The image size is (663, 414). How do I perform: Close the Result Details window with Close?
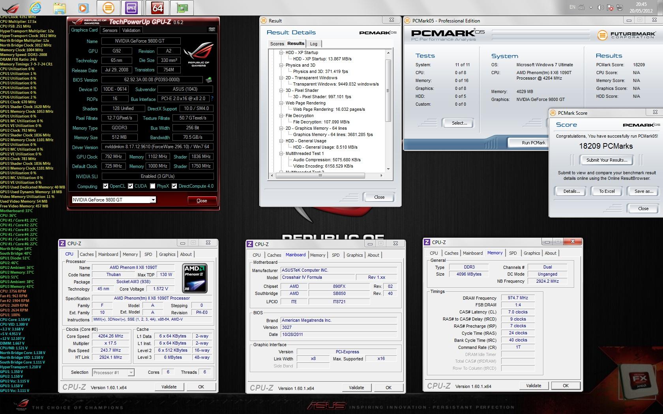click(x=379, y=197)
